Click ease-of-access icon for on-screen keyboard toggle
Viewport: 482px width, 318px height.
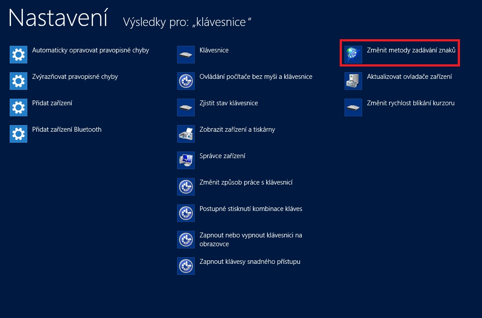pyautogui.click(x=186, y=240)
